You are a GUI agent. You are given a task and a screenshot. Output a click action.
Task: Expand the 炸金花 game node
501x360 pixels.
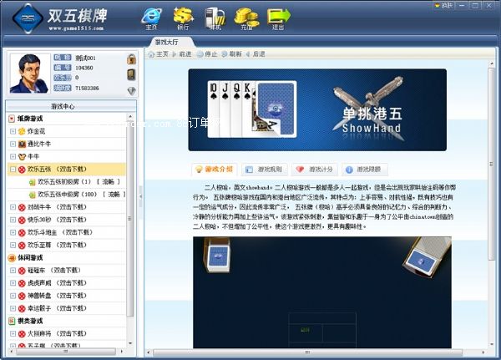(13, 130)
